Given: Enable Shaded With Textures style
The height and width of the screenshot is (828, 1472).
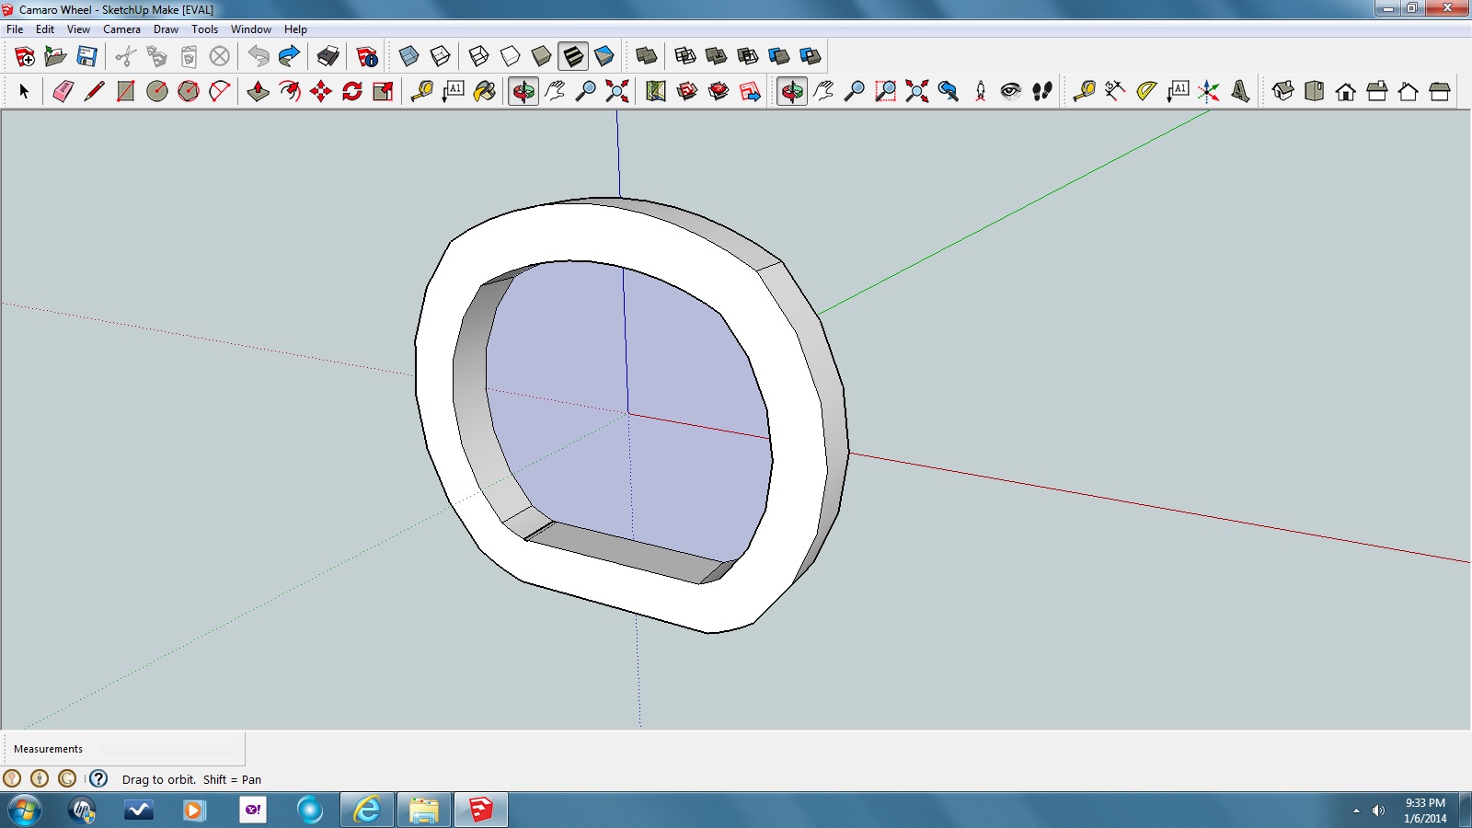Looking at the screenshot, I should click(573, 56).
